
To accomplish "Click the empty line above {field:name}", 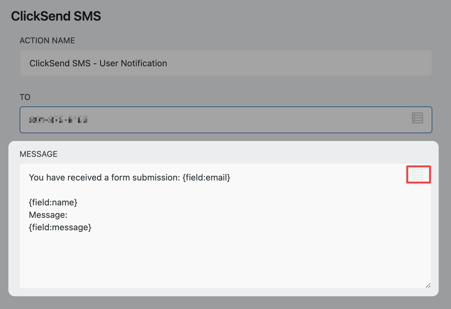I will [x=125, y=190].
